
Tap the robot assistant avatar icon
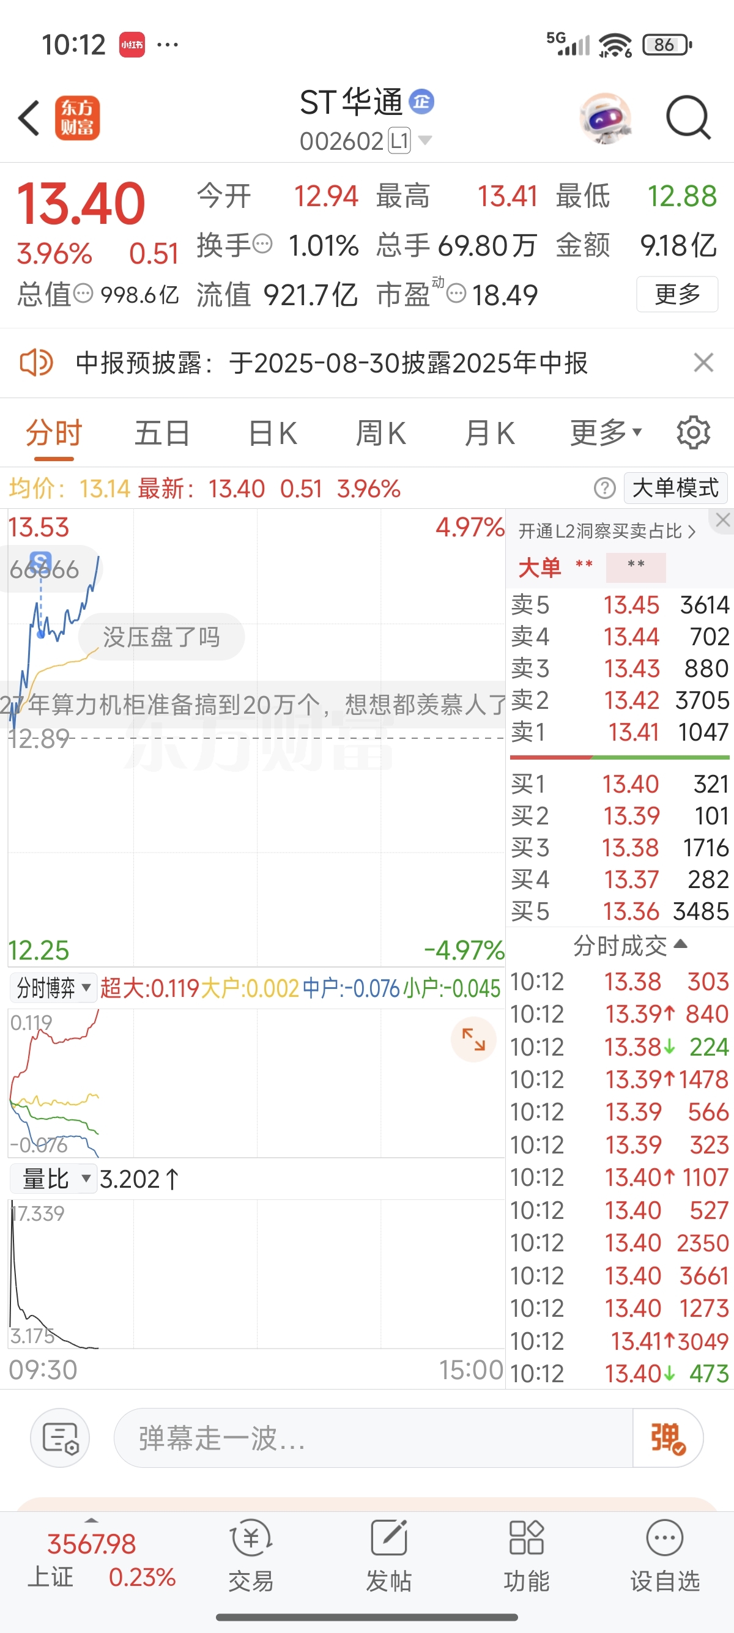point(606,118)
